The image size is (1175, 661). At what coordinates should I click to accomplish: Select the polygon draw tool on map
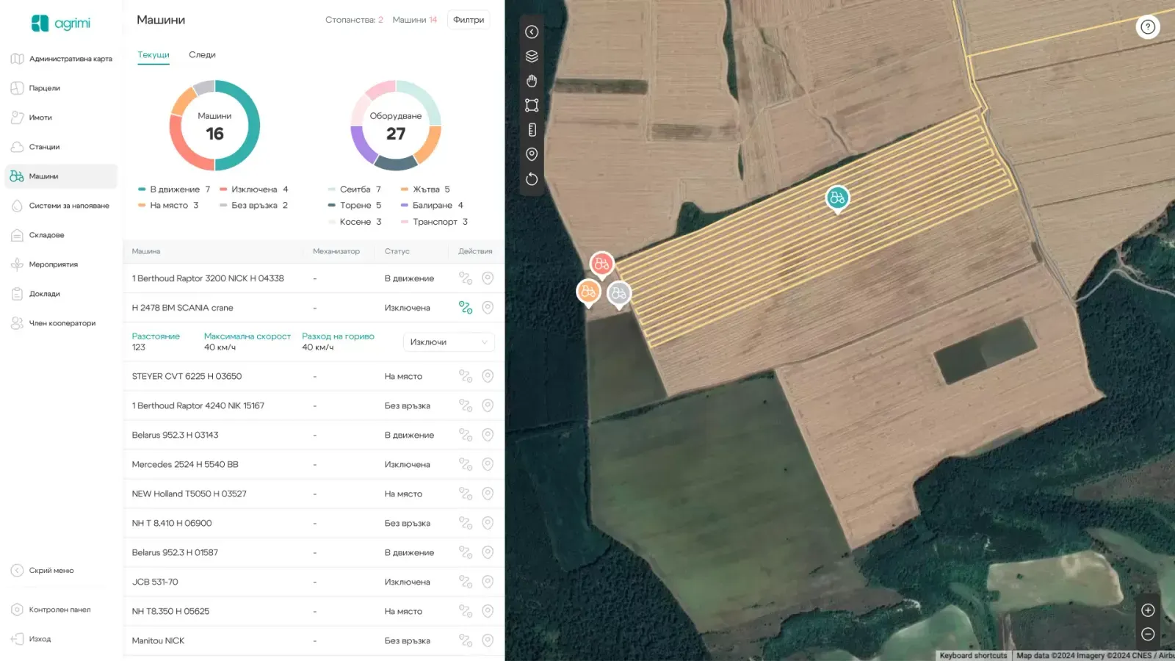(x=532, y=105)
